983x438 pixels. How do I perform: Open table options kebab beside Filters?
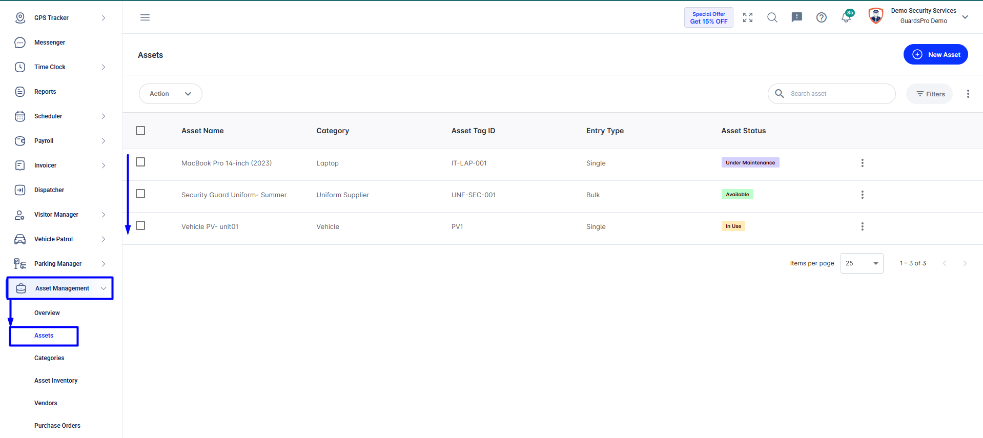(968, 94)
